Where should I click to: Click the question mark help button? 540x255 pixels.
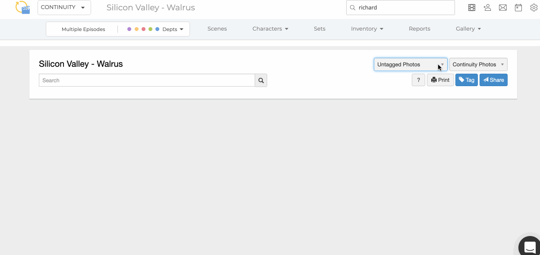[418, 80]
